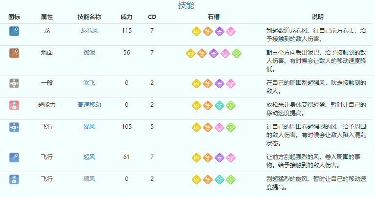
Task: Click the brown 掷泥 skill icon
Action: 14,53
